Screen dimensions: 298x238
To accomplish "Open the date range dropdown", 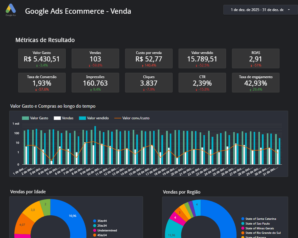I will click(x=261, y=10).
